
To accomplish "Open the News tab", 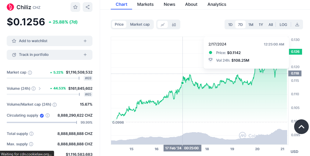I will pos(169,4).
